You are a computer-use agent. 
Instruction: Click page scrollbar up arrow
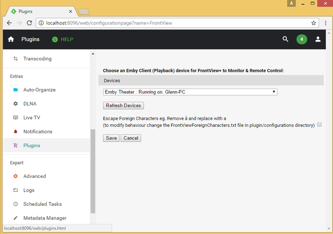pos(329,33)
